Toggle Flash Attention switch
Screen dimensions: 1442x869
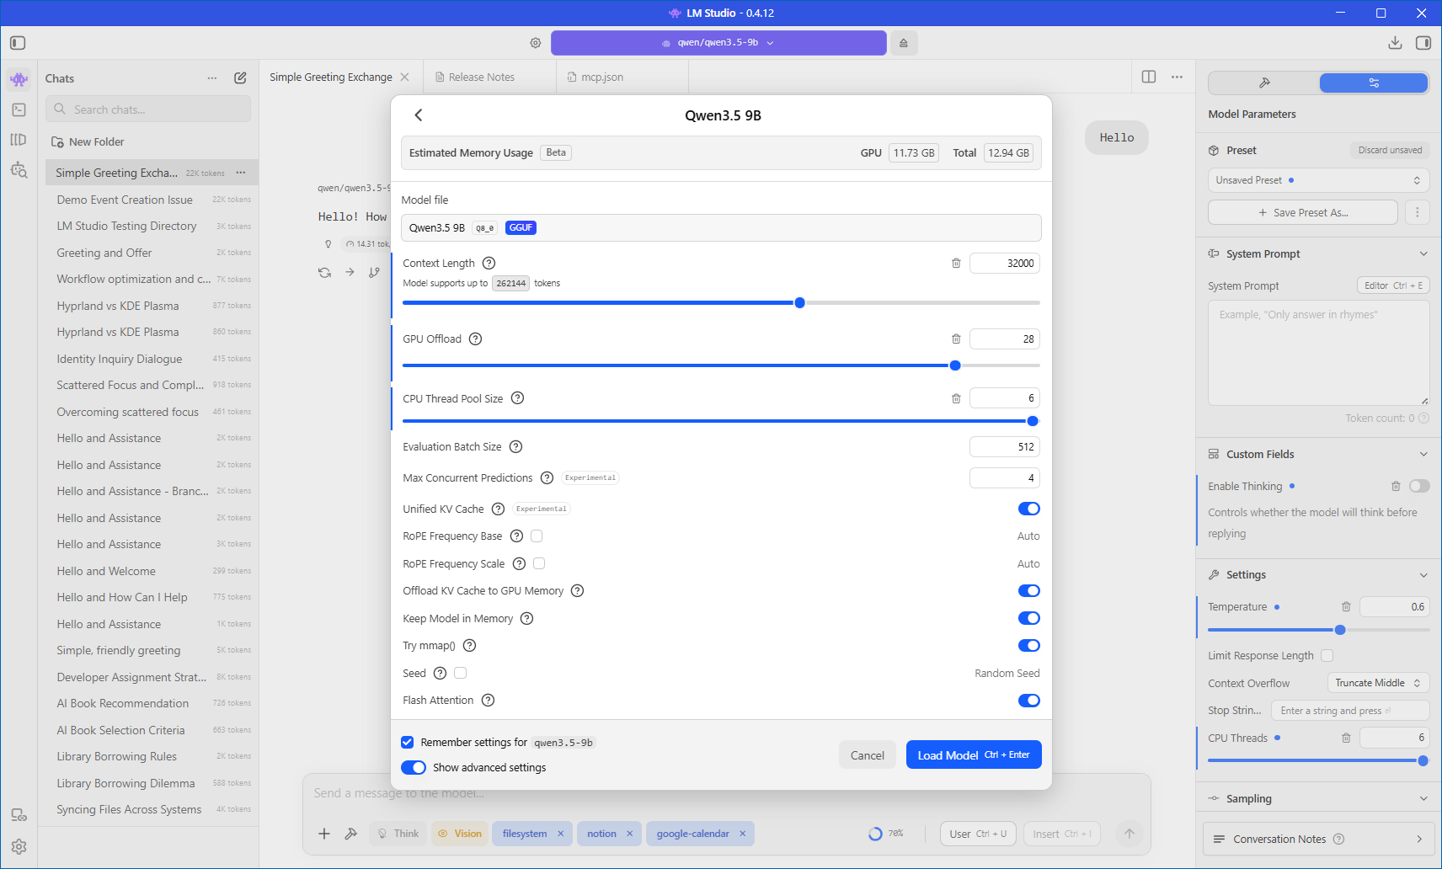pyautogui.click(x=1029, y=701)
